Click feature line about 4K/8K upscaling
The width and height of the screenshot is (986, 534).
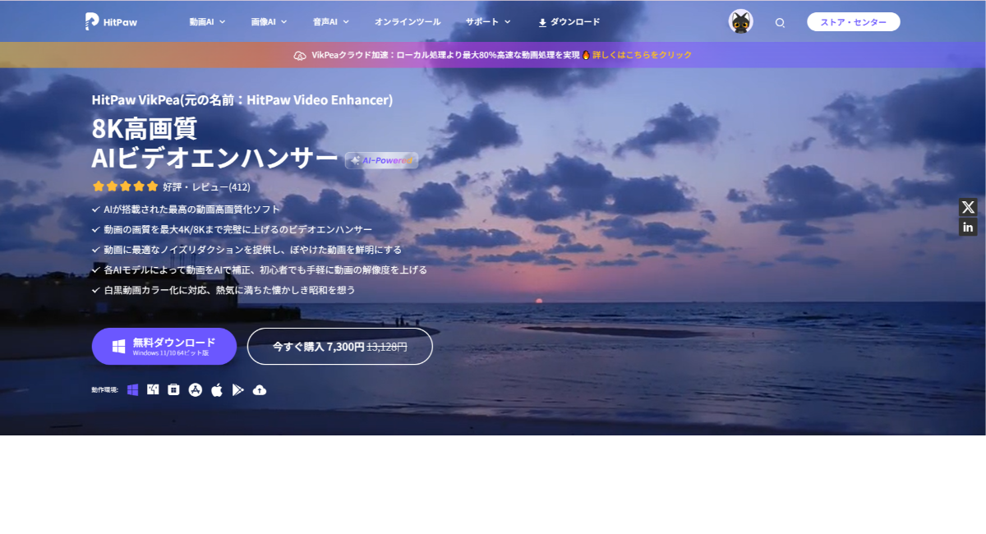(237, 229)
